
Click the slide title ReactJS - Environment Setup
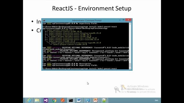92,8
